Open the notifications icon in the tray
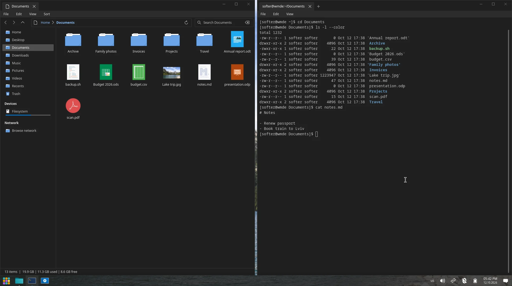 click(x=506, y=281)
